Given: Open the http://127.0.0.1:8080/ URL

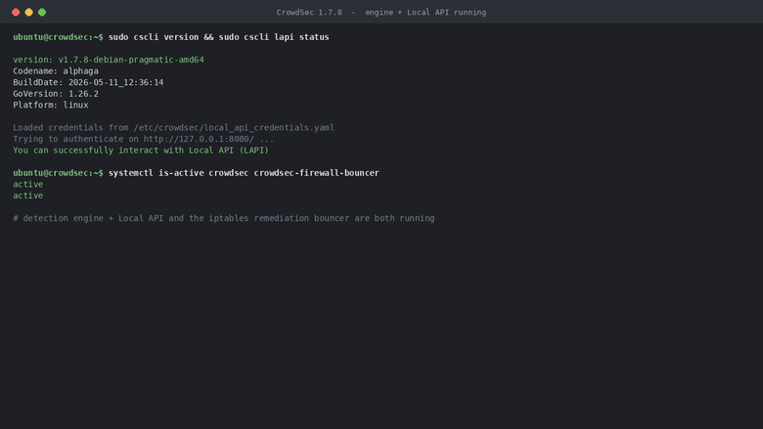Looking at the screenshot, I should (199, 139).
